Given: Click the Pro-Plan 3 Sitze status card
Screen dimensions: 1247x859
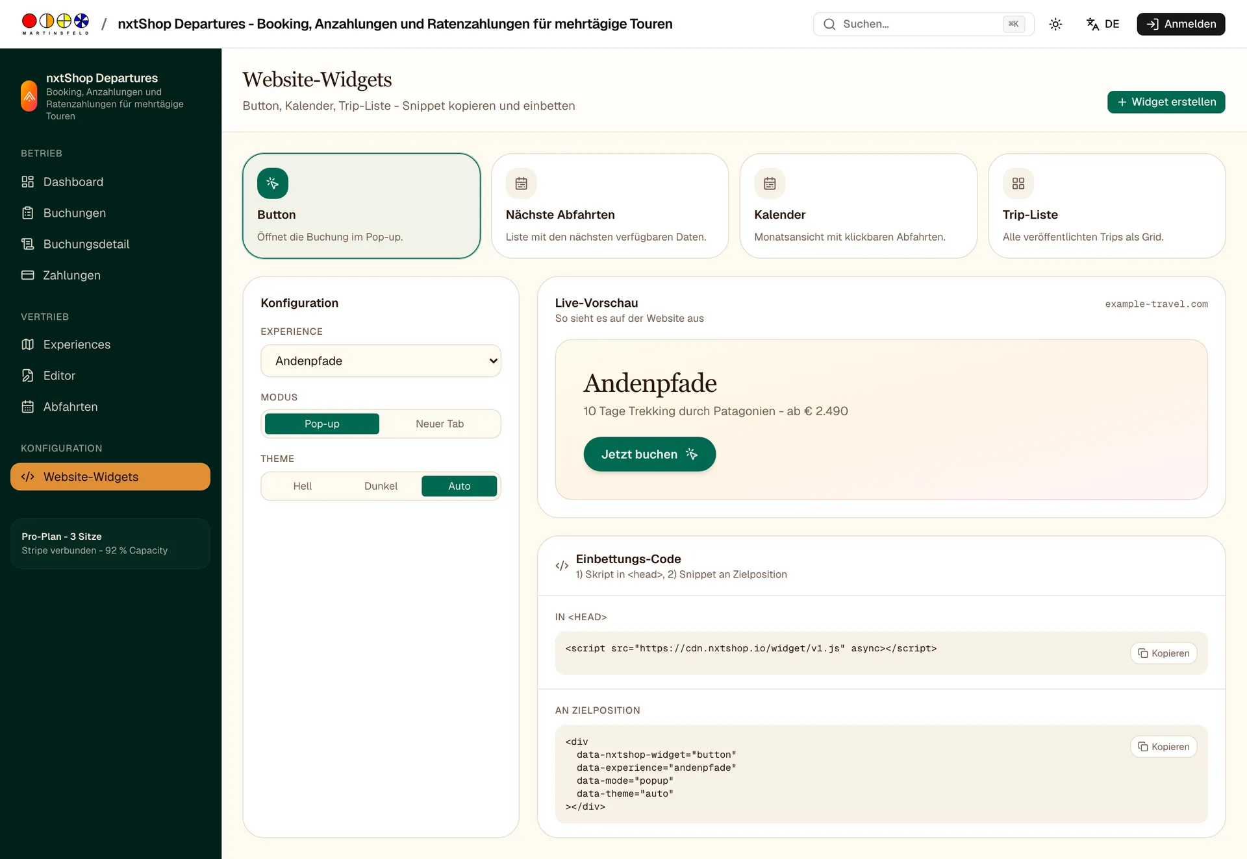Looking at the screenshot, I should (110, 544).
